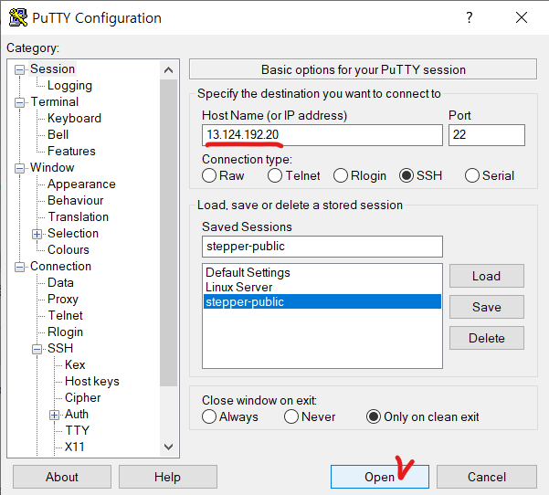Open the Behaviour category
This screenshot has width=549, height=495.
(75, 201)
